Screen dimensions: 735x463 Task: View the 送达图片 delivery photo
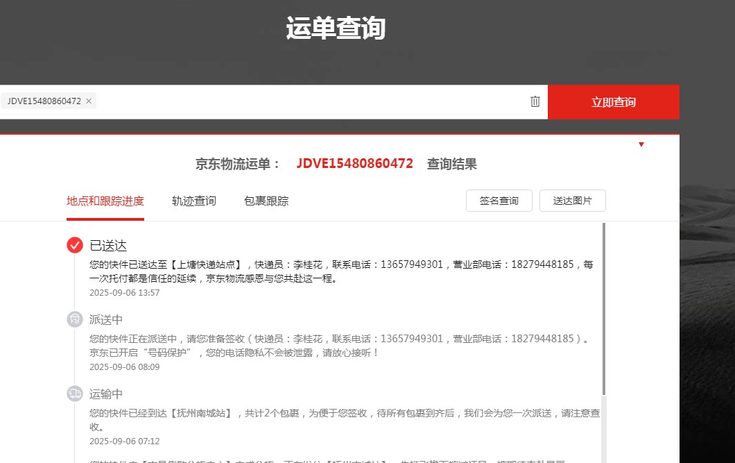[572, 201]
